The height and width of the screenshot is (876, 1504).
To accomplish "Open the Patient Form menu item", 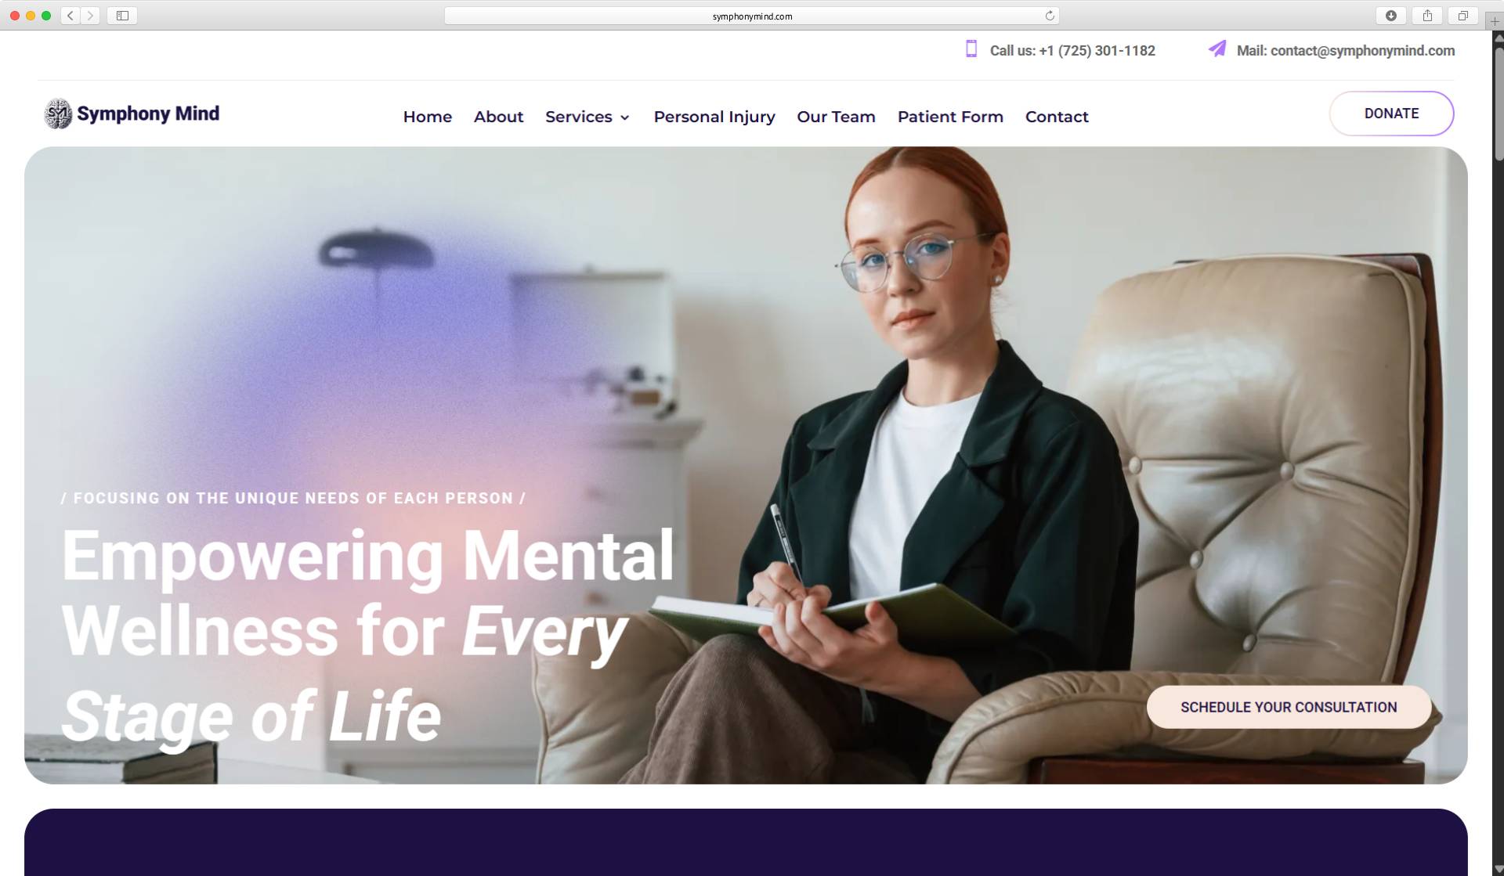I will (950, 117).
